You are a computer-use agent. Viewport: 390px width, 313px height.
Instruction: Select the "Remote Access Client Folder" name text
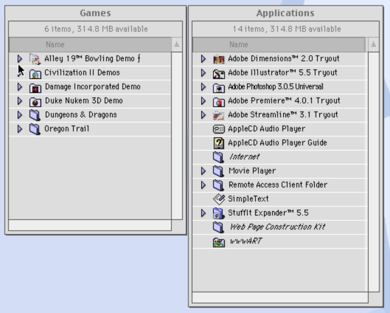[x=278, y=185]
